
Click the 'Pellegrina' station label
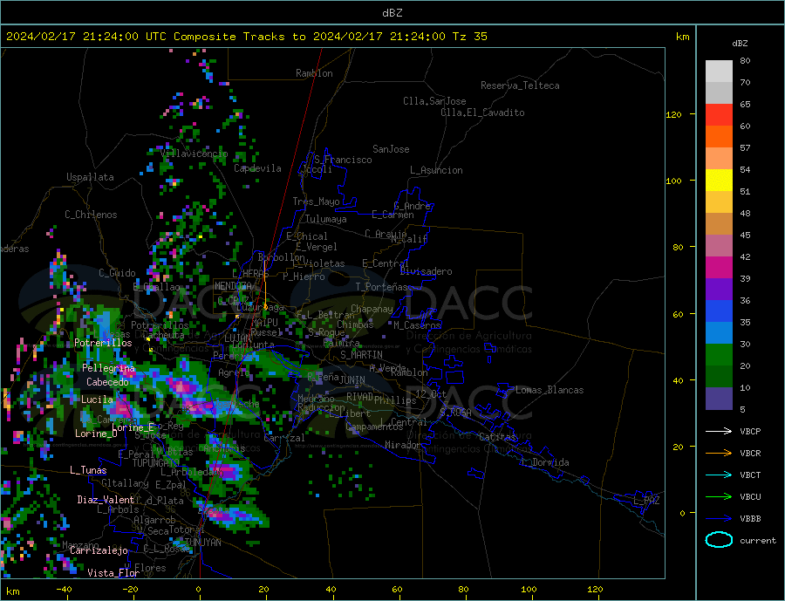[109, 368]
